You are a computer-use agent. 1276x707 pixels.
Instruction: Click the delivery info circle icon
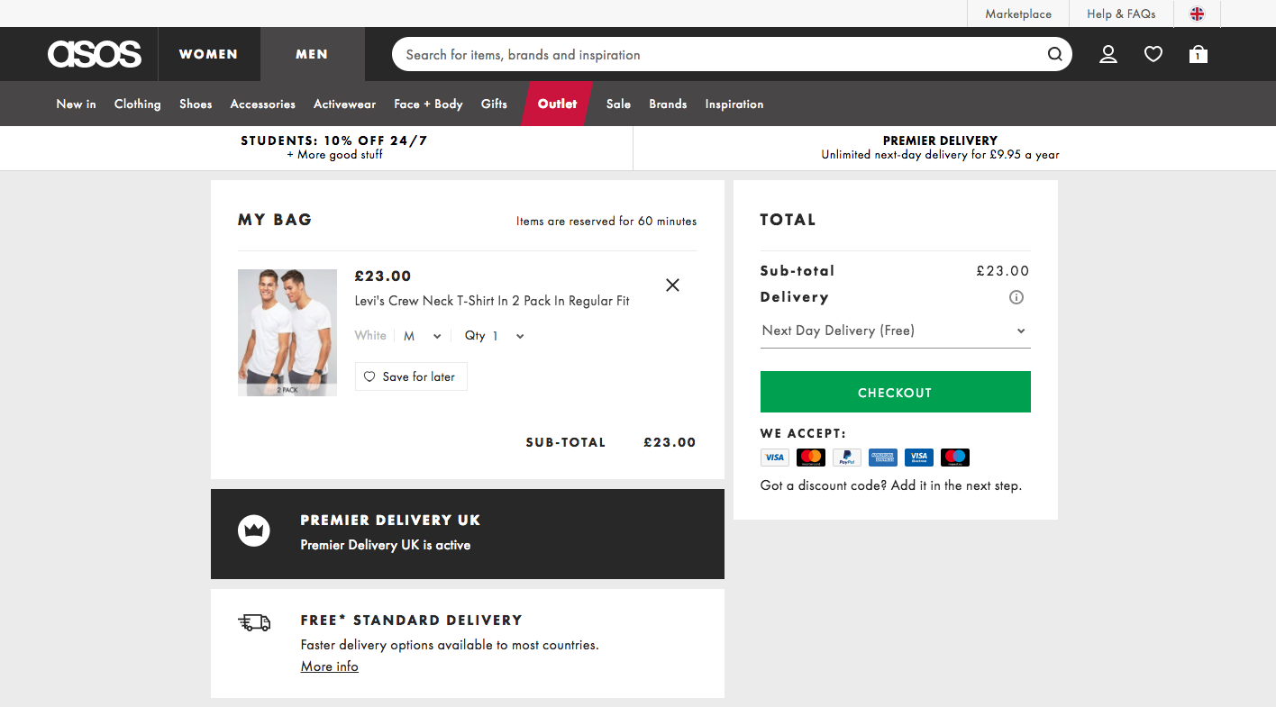[x=1016, y=297]
